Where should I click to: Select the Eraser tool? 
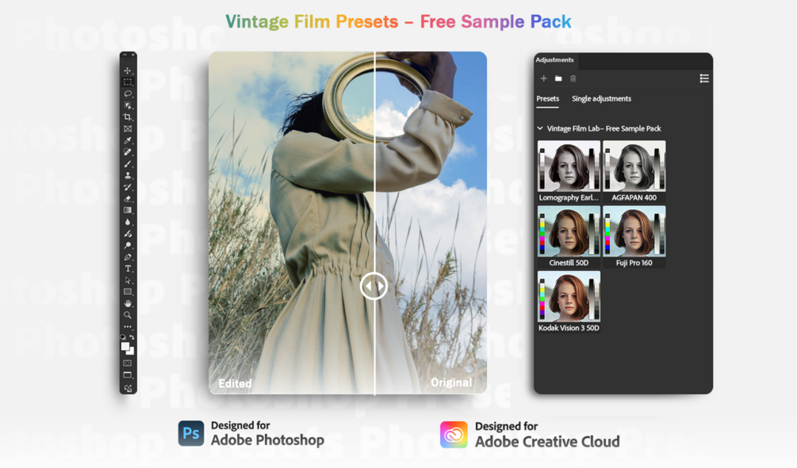[x=128, y=199]
